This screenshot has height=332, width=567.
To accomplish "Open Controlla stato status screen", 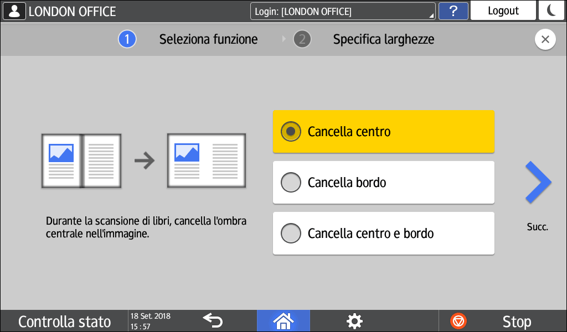I will 64,321.
